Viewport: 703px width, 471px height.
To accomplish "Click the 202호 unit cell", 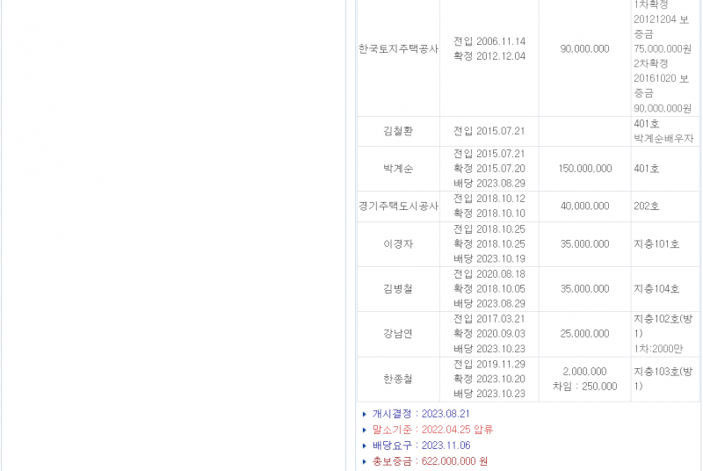I will (646, 207).
